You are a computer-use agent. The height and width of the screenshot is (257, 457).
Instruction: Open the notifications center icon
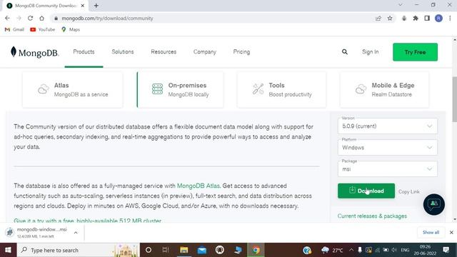[x=446, y=250]
